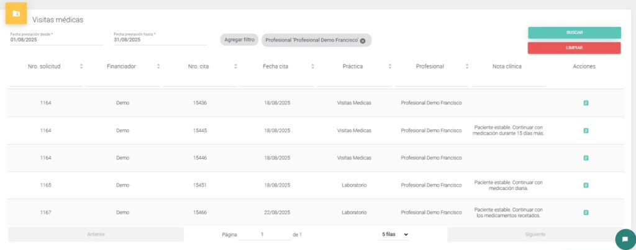The width and height of the screenshot is (636, 250).
Task: Open the chat bubble widget
Action: pyautogui.click(x=625, y=239)
